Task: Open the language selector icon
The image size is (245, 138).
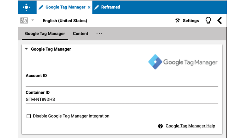Action: (24, 20)
